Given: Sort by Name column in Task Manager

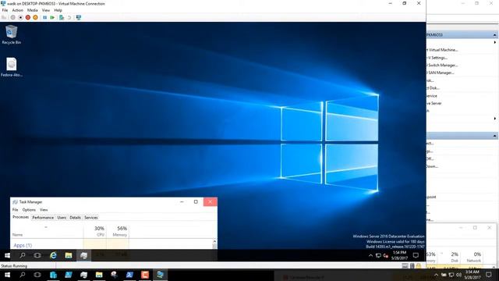Looking at the screenshot, I should click(x=47, y=231).
